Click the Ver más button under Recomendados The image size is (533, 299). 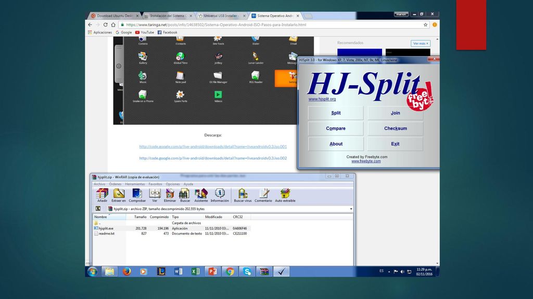click(x=421, y=44)
